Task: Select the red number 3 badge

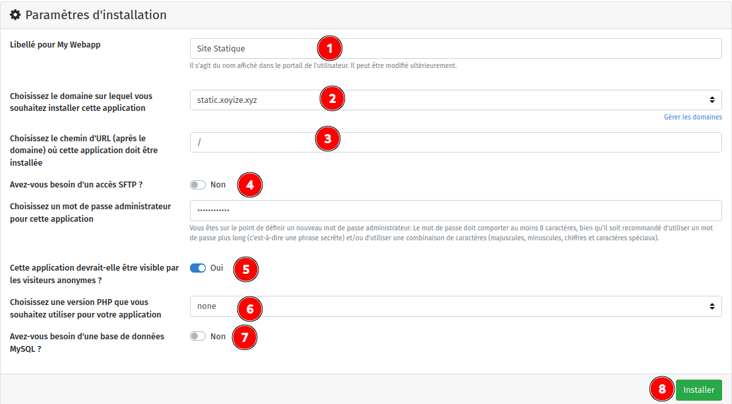Action: tap(328, 139)
